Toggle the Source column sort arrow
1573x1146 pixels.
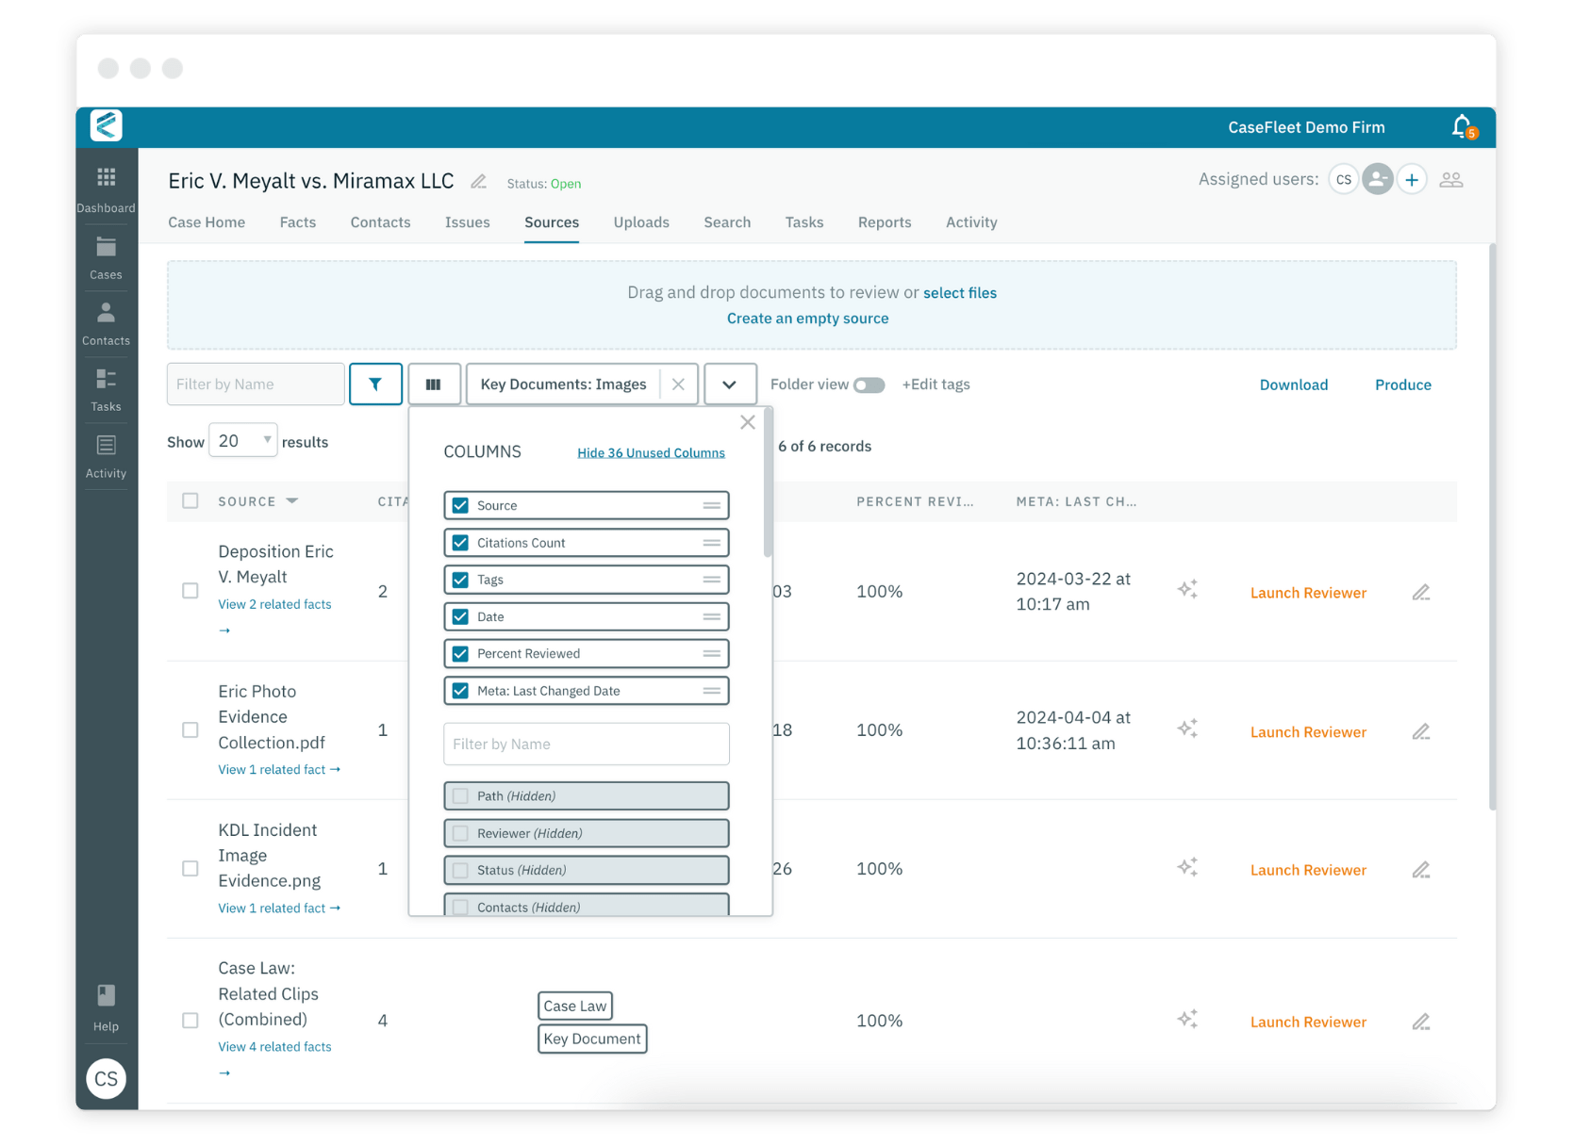[291, 500]
